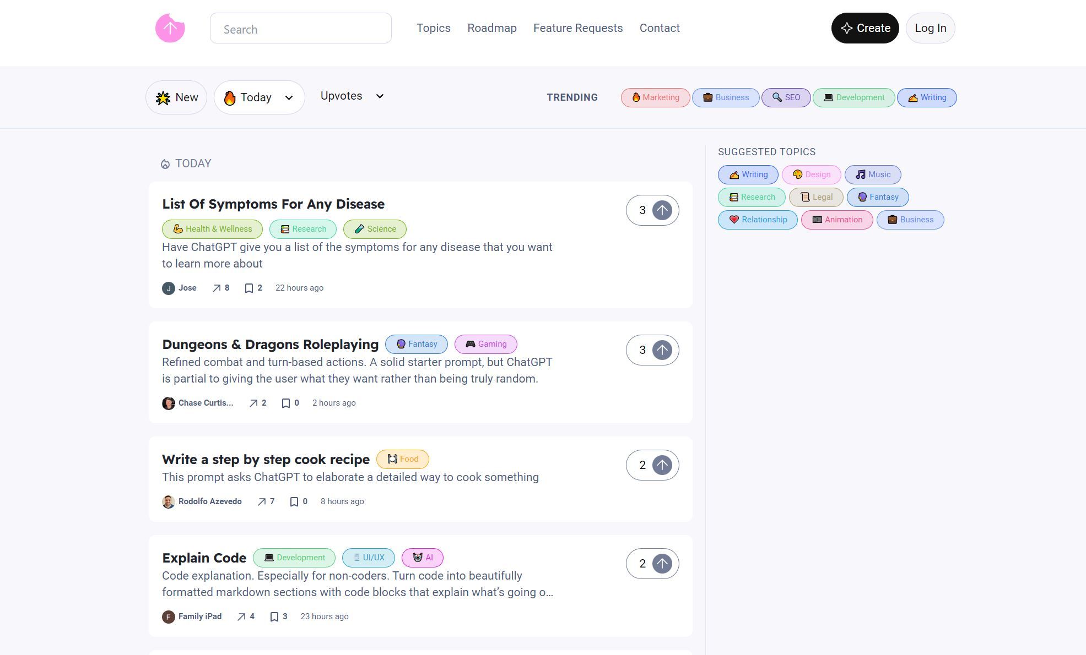Viewport: 1086px width, 655px height.
Task: Toggle the 'Development' trending topic filter
Action: (853, 97)
